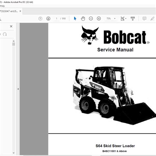This screenshot has height=156, width=156.
Task: Click the fit page tool icon
Action: point(122,18)
